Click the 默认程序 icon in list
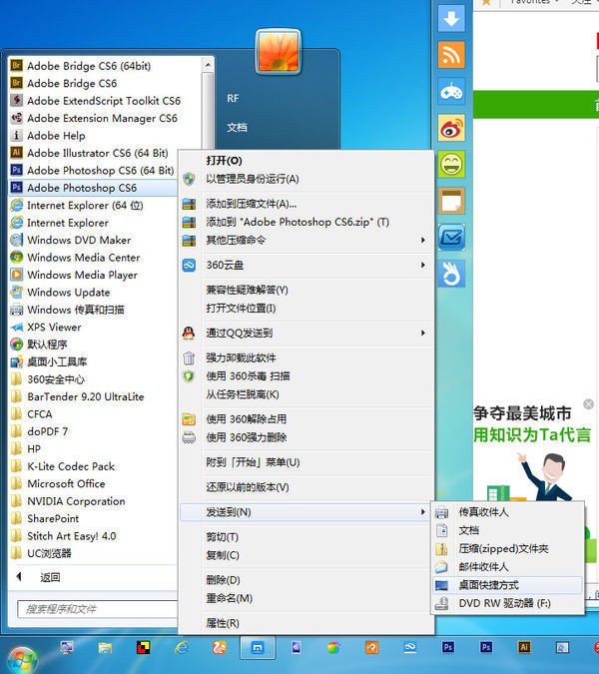Image resolution: width=599 pixels, height=674 pixels. 16,343
